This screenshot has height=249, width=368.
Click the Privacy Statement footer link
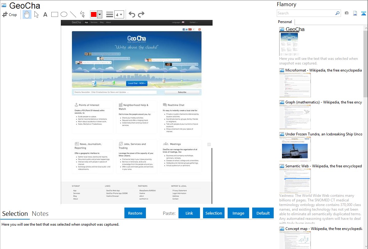[x=179, y=191]
